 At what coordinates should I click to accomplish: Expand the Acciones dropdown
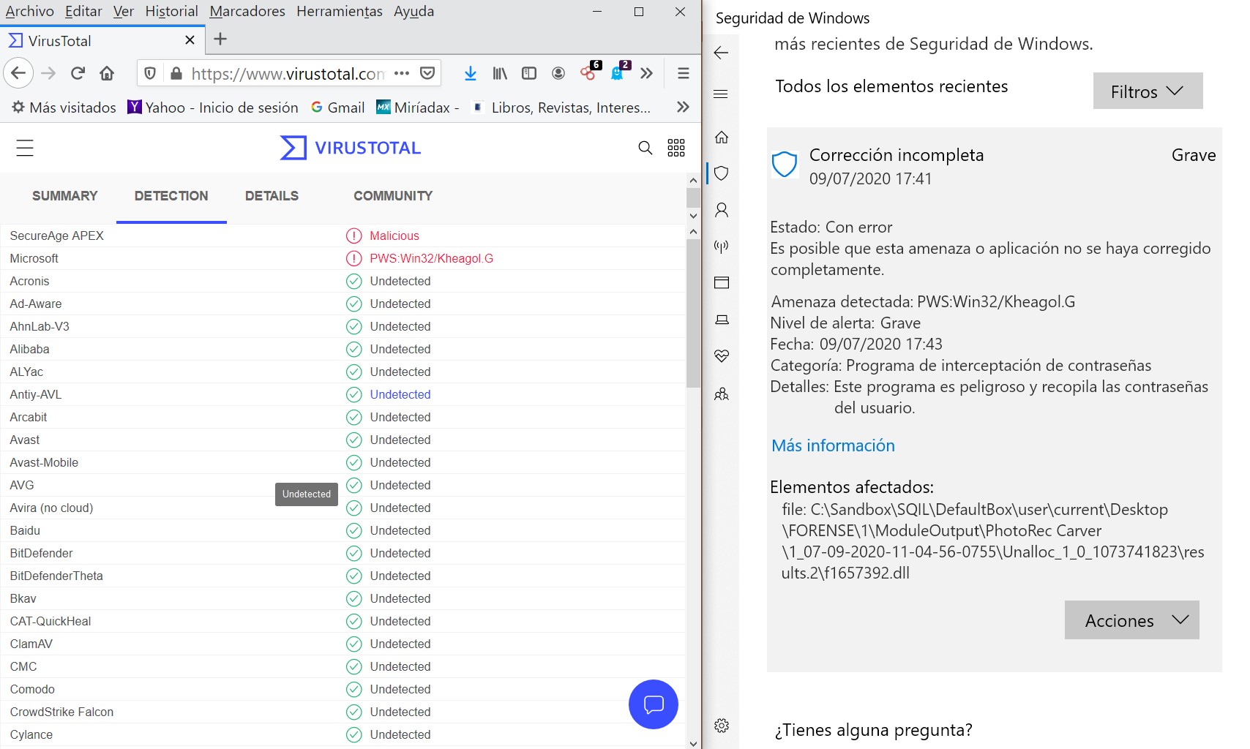coord(1131,620)
